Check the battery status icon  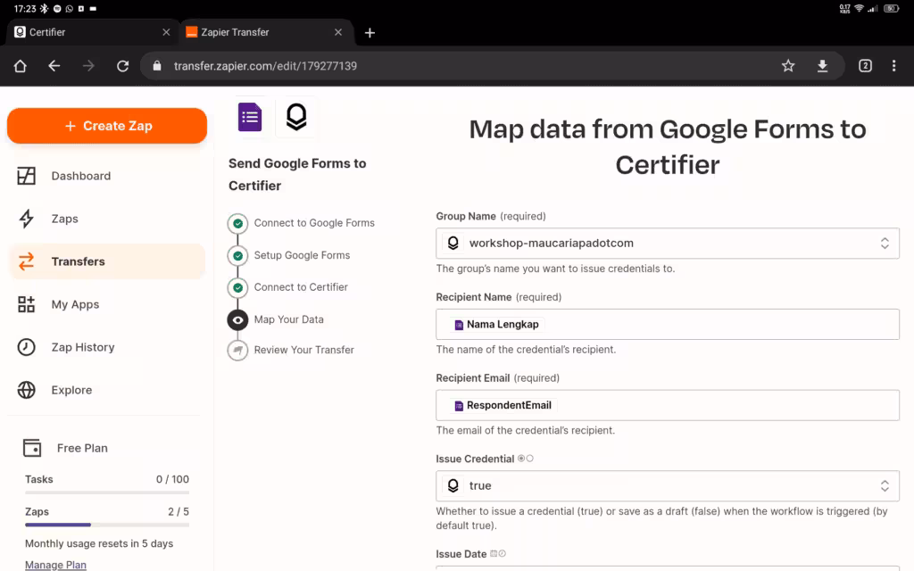click(x=892, y=9)
